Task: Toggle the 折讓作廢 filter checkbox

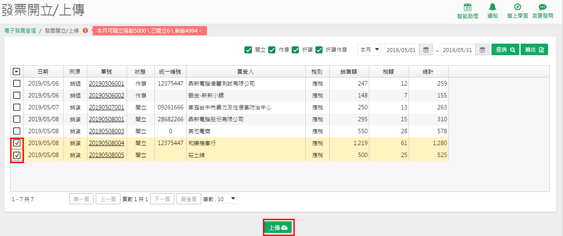Action: pyautogui.click(x=319, y=50)
